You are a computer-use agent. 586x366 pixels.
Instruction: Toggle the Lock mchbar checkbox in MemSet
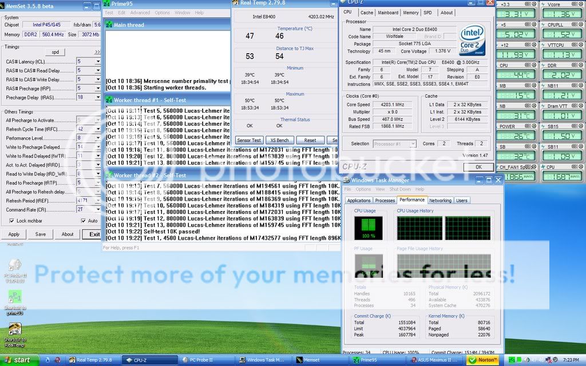[11, 221]
